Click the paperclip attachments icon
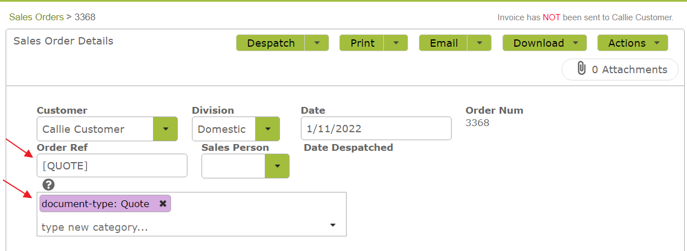 pos(581,69)
